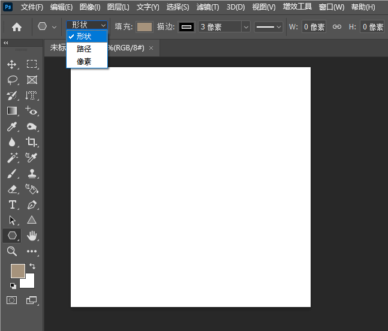Screen dimensions: 388x331
Task: Select the Eraser tool
Action: (12, 189)
